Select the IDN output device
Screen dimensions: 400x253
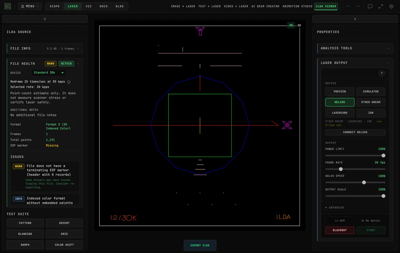[371, 113]
